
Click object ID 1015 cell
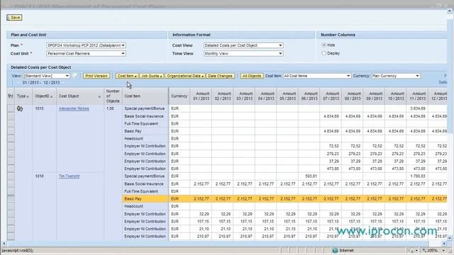click(39, 108)
